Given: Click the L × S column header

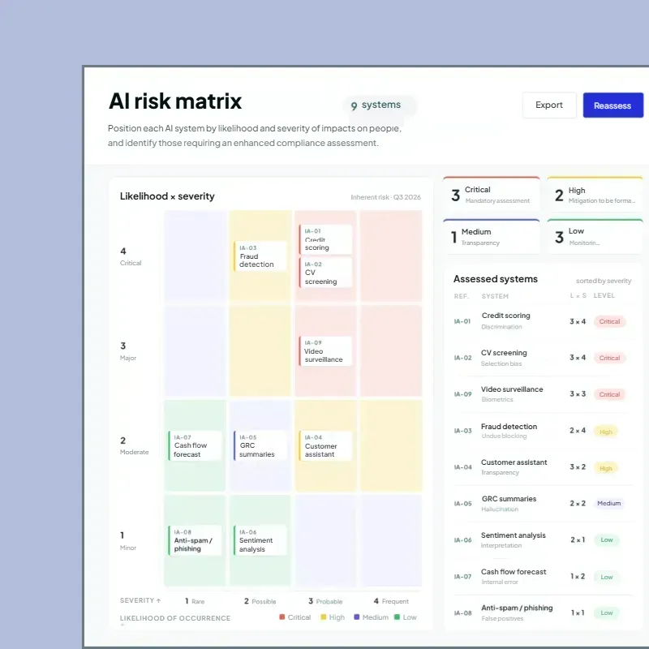Looking at the screenshot, I should pyautogui.click(x=578, y=295).
